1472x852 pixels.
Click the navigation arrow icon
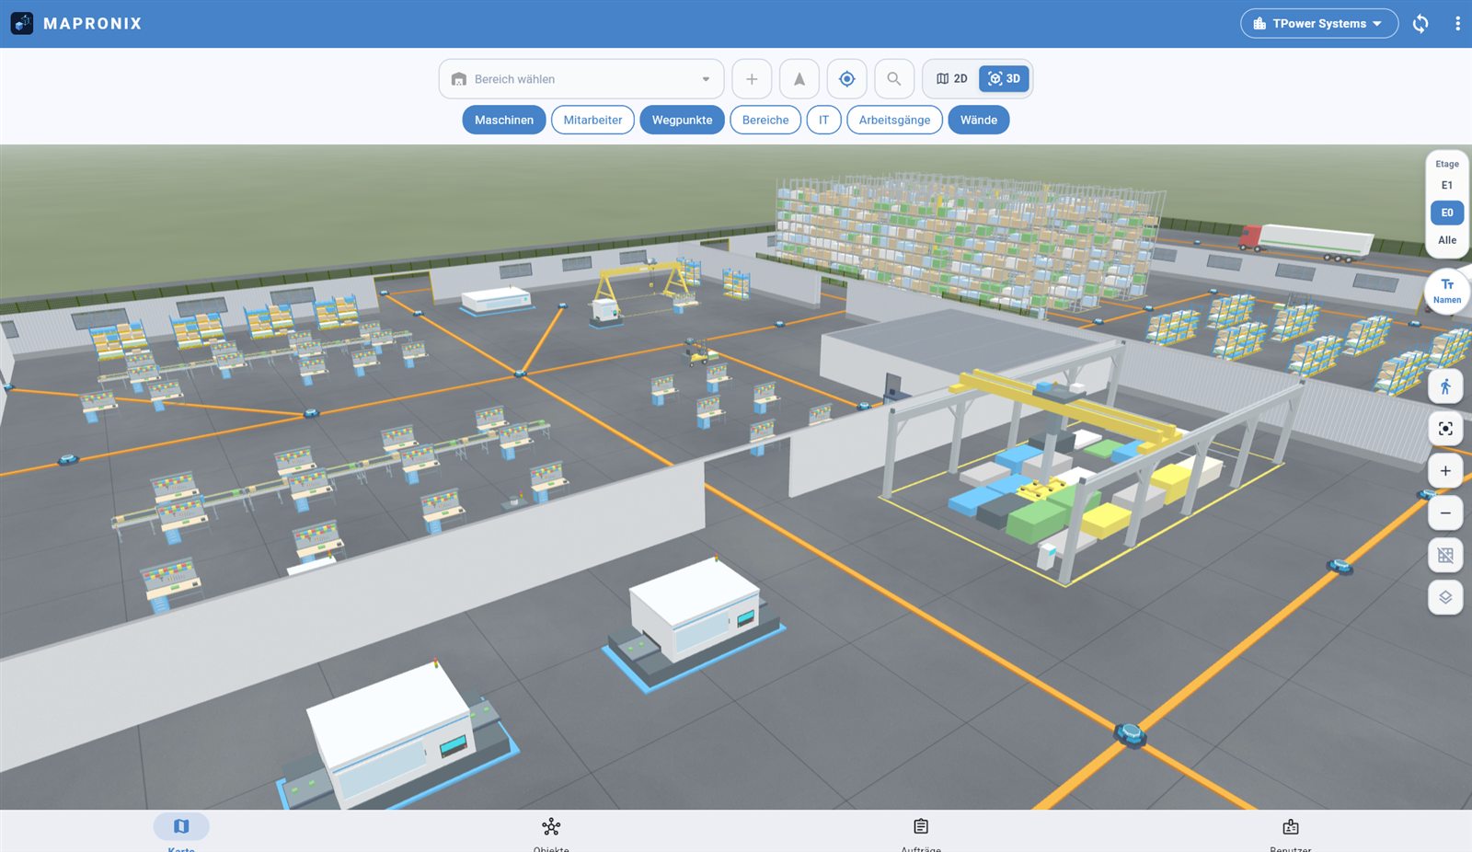pyautogui.click(x=799, y=79)
